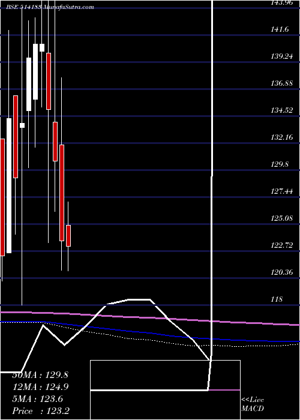Click the BSE 514183 MunafaSutra.com title text

pos(50,7)
